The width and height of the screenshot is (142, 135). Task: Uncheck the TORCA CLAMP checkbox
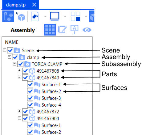20,64
